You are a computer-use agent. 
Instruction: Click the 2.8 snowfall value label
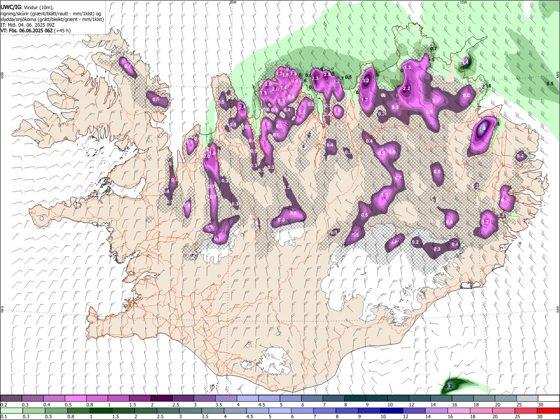pos(327,74)
